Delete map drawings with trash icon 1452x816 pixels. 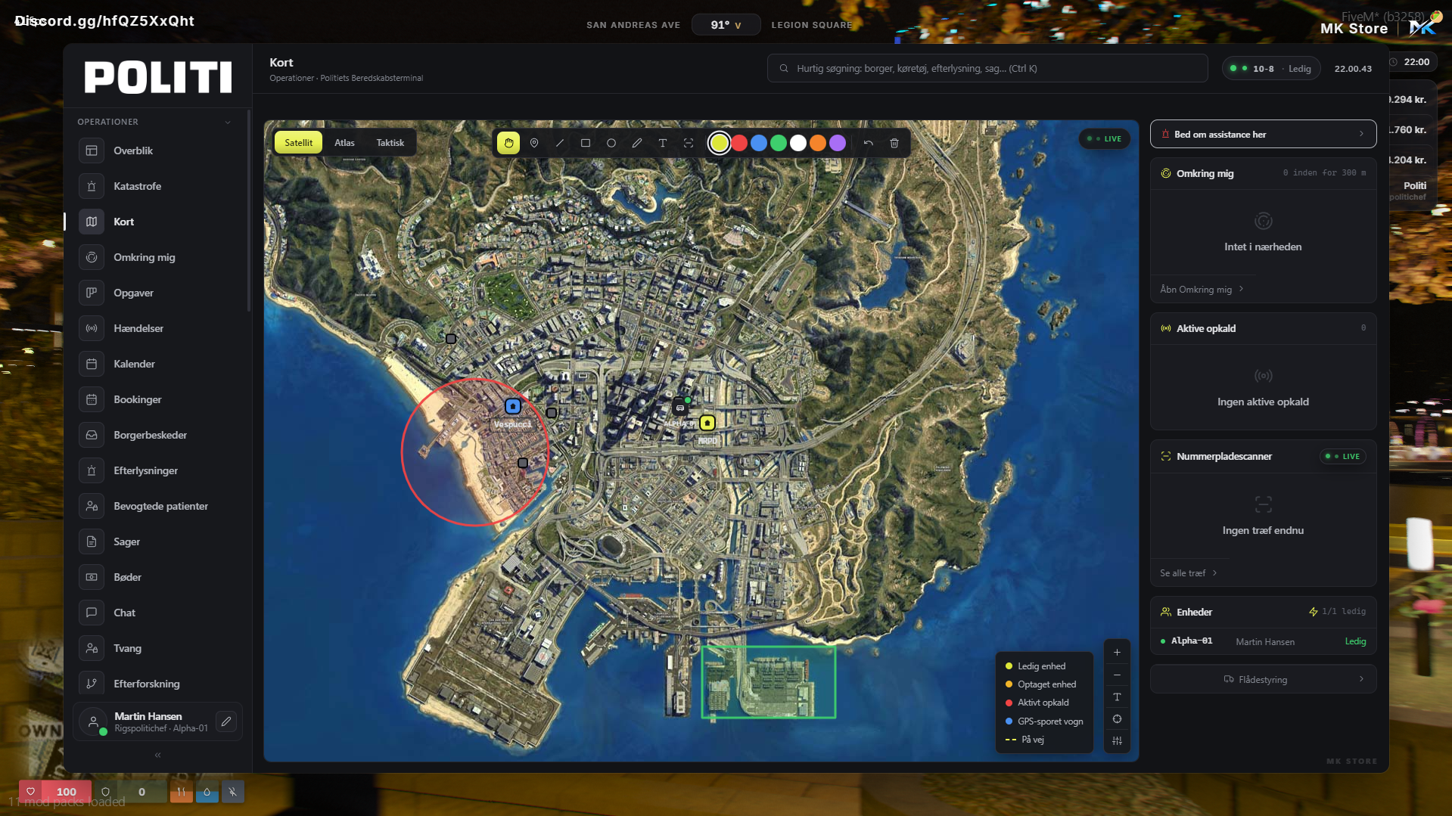894,143
